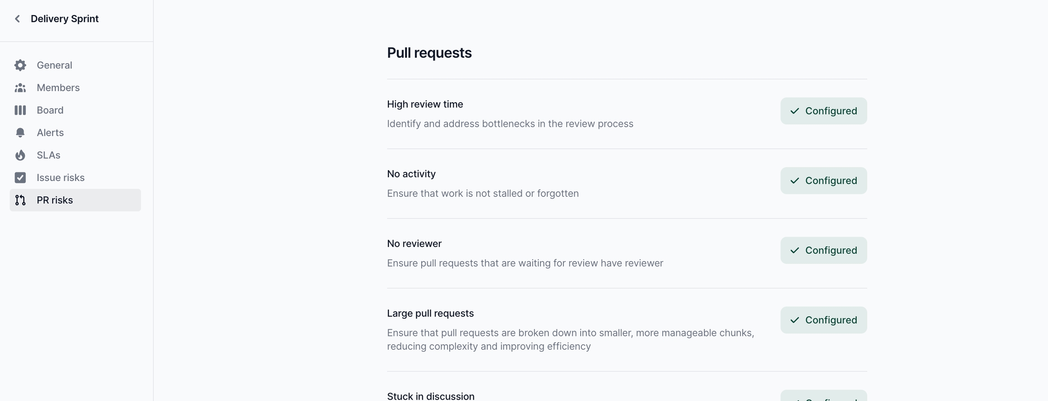Open the No activity Configured button
This screenshot has width=1048, height=401.
pyautogui.click(x=823, y=180)
